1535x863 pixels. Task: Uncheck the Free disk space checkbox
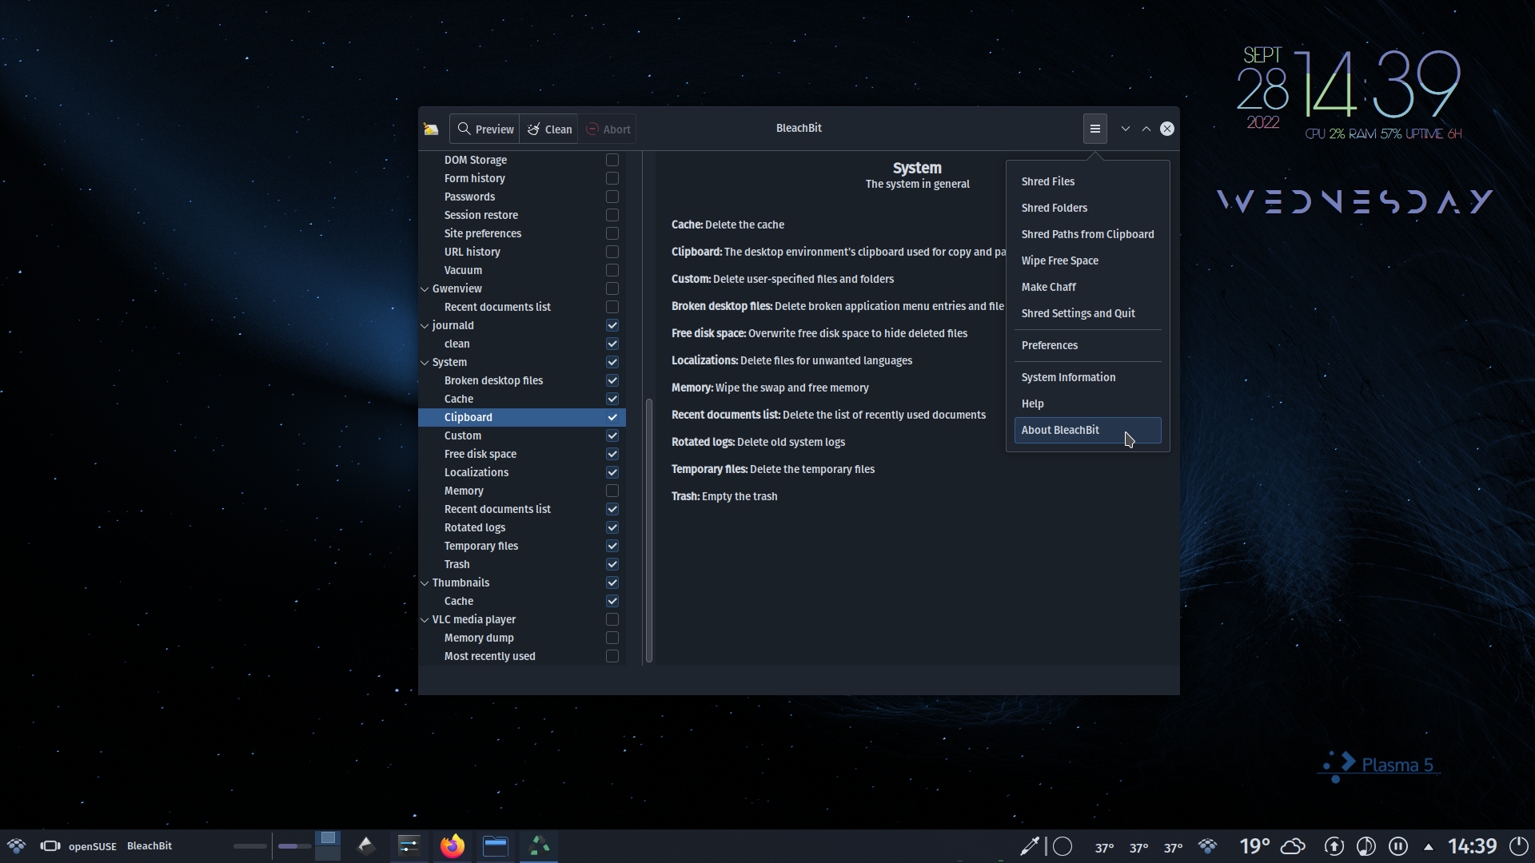click(x=612, y=454)
